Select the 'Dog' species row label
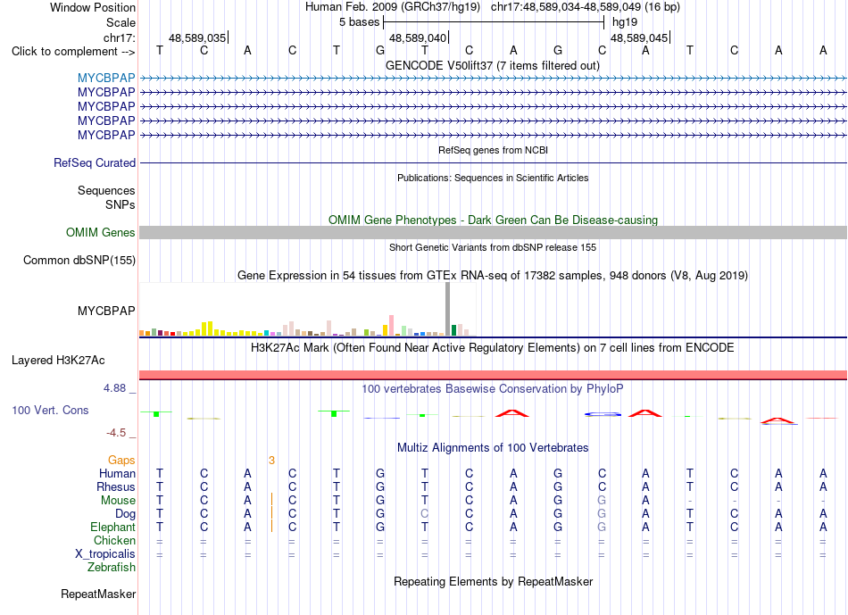The width and height of the screenshot is (848, 615). (125, 514)
